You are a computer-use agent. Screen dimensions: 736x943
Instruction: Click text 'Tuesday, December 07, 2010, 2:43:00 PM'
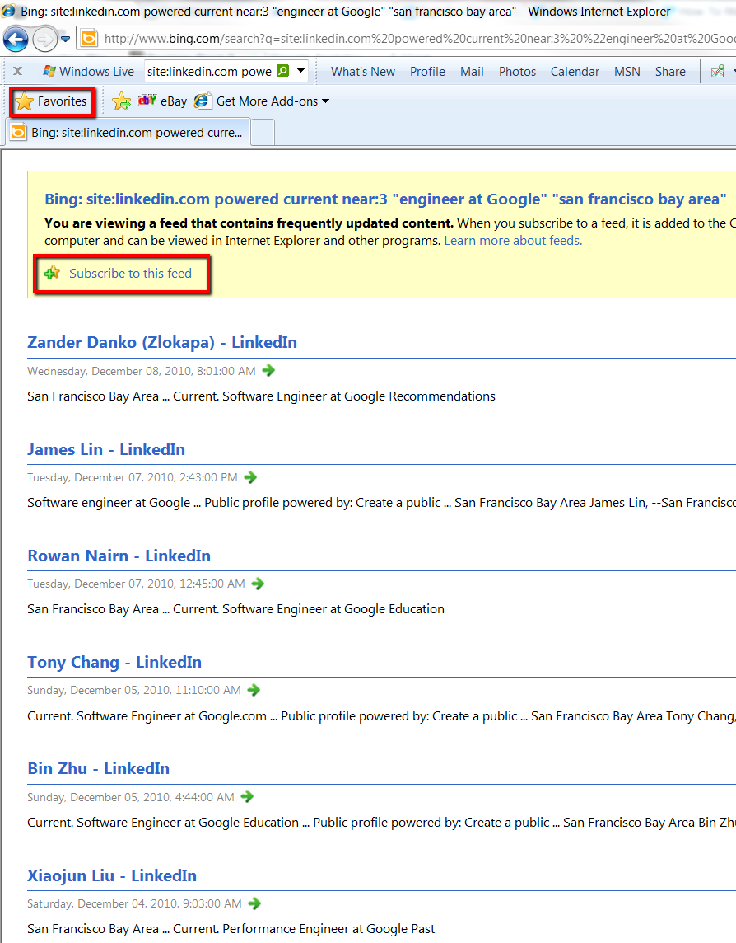coord(133,477)
